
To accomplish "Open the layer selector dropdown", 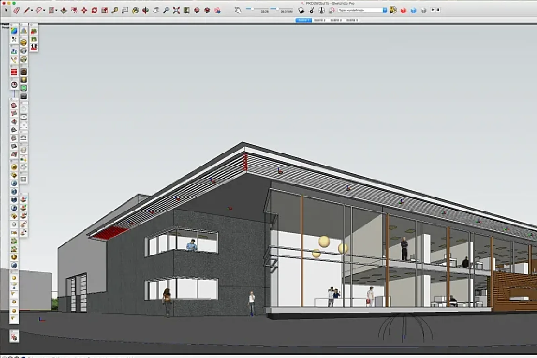I will coord(385,10).
